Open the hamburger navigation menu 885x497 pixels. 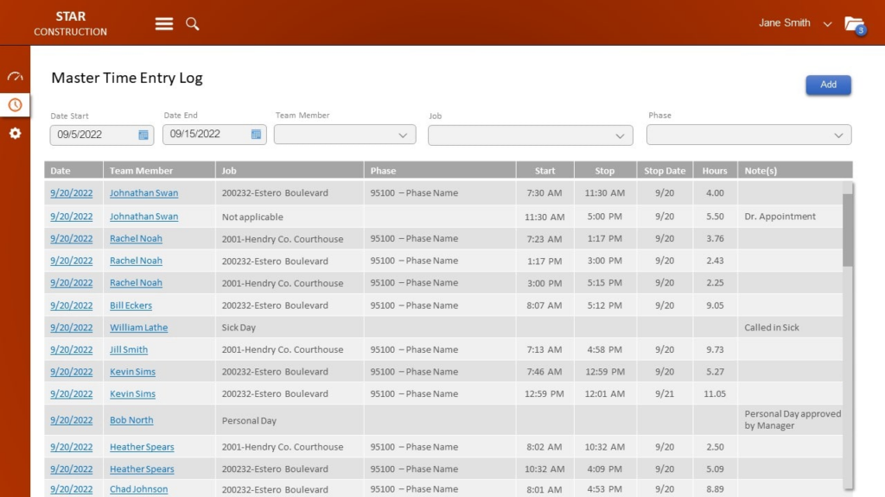tap(163, 23)
